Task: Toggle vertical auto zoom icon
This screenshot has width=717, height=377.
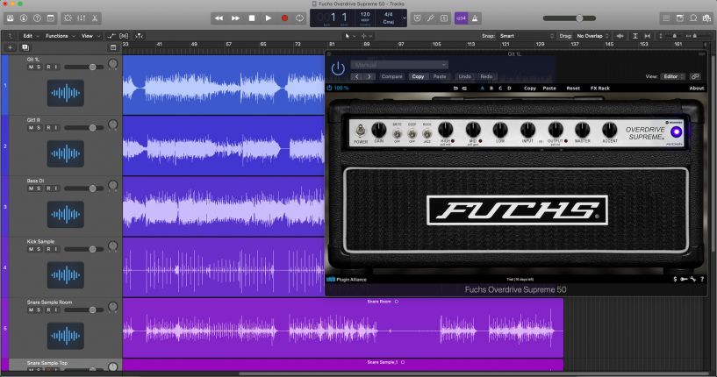Action: pos(635,36)
